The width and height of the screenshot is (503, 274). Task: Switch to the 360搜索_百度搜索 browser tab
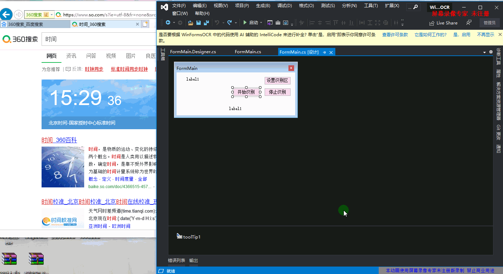35,24
